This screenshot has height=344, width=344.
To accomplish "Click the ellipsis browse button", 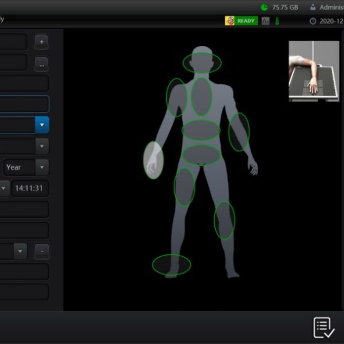I will click(x=41, y=64).
